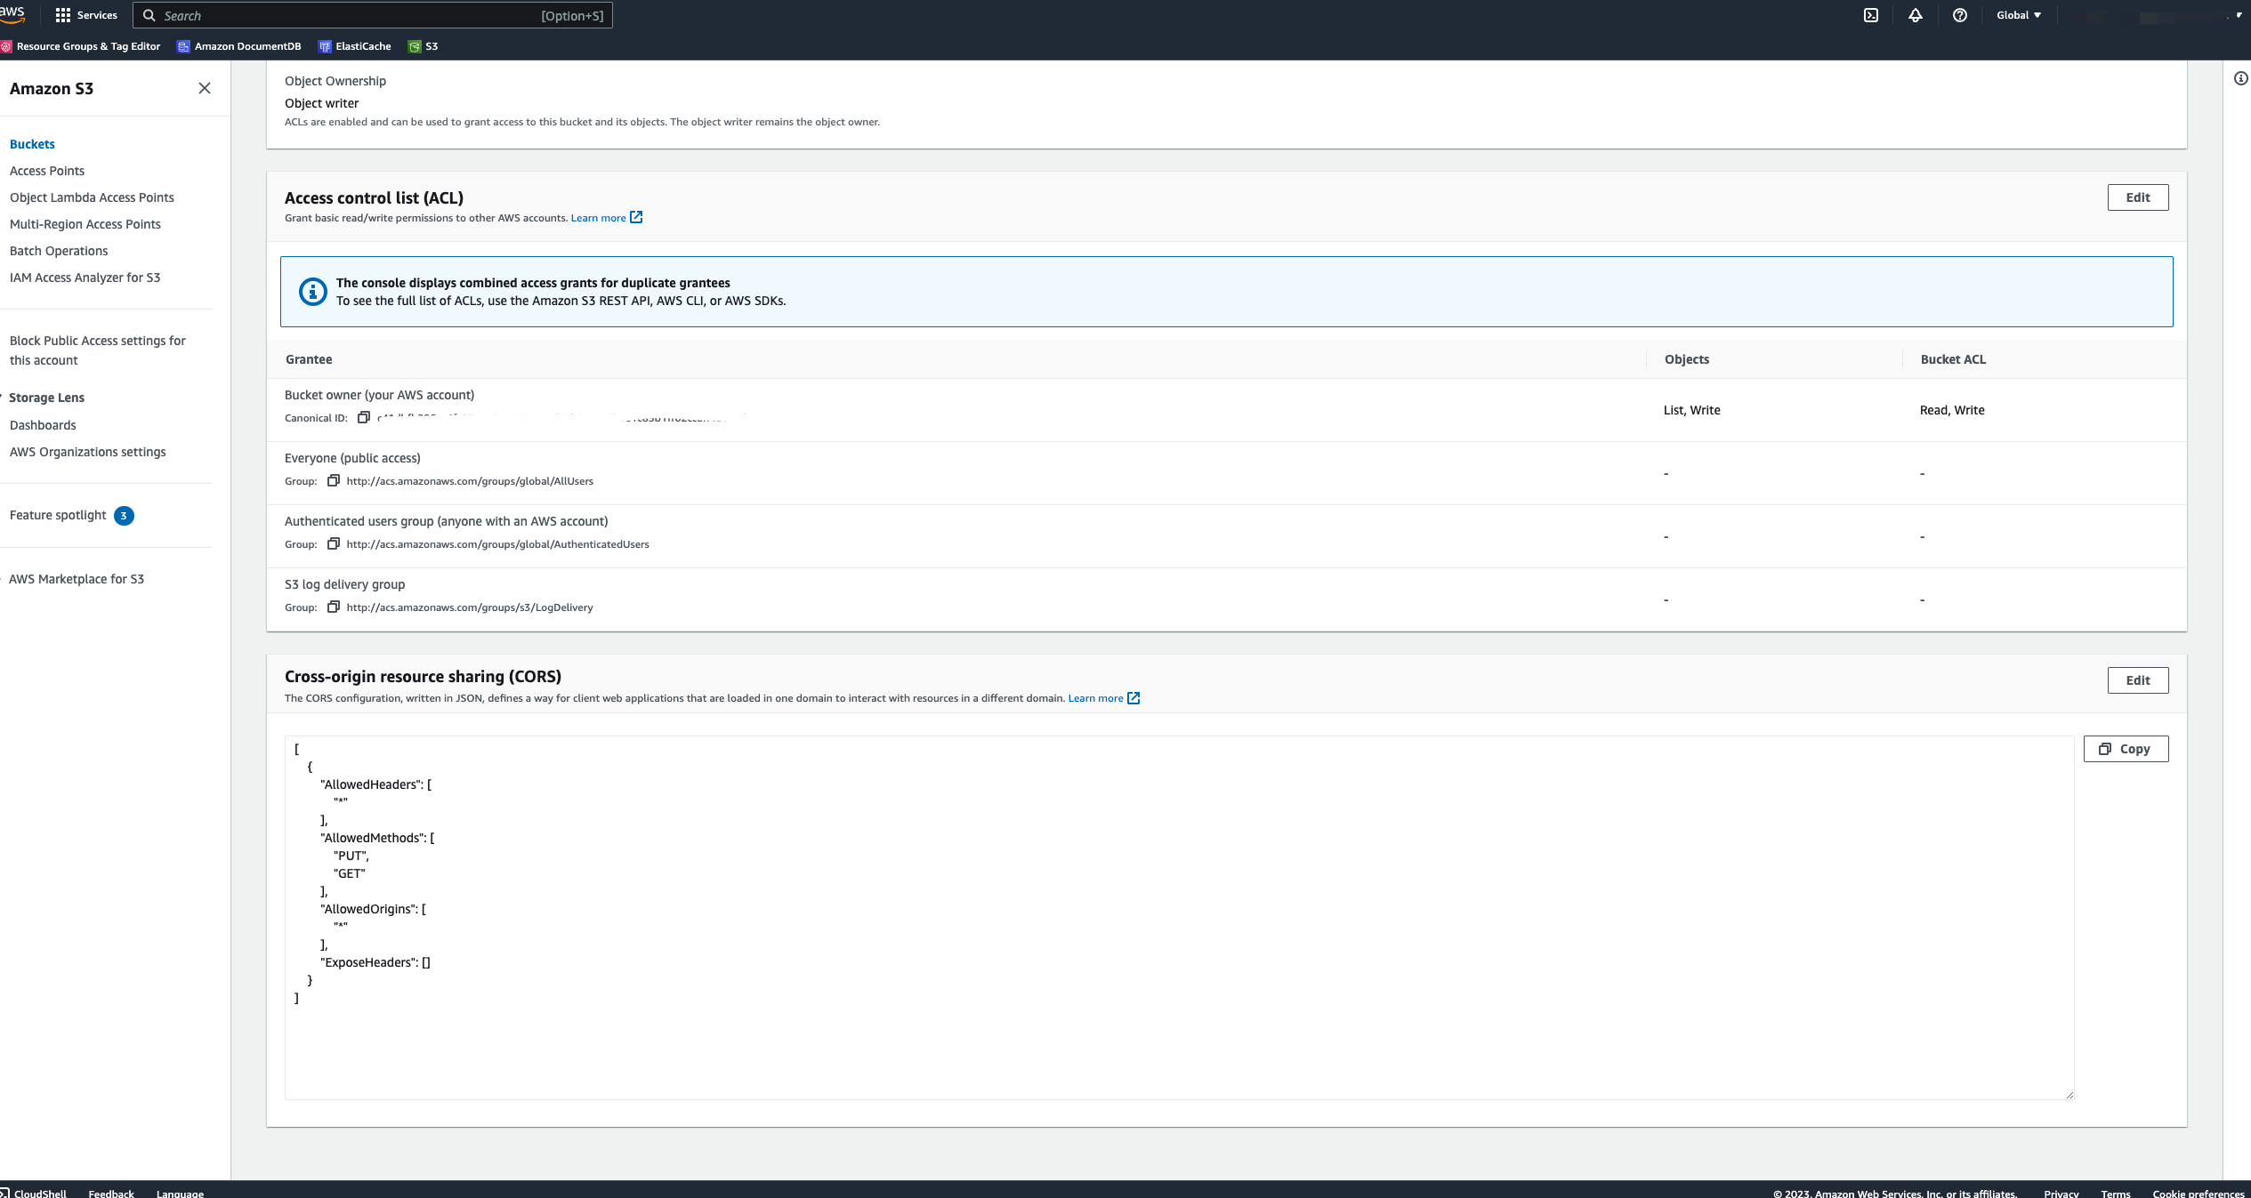Open the info panel icon at right edge
2251x1198 pixels.
click(x=2241, y=78)
